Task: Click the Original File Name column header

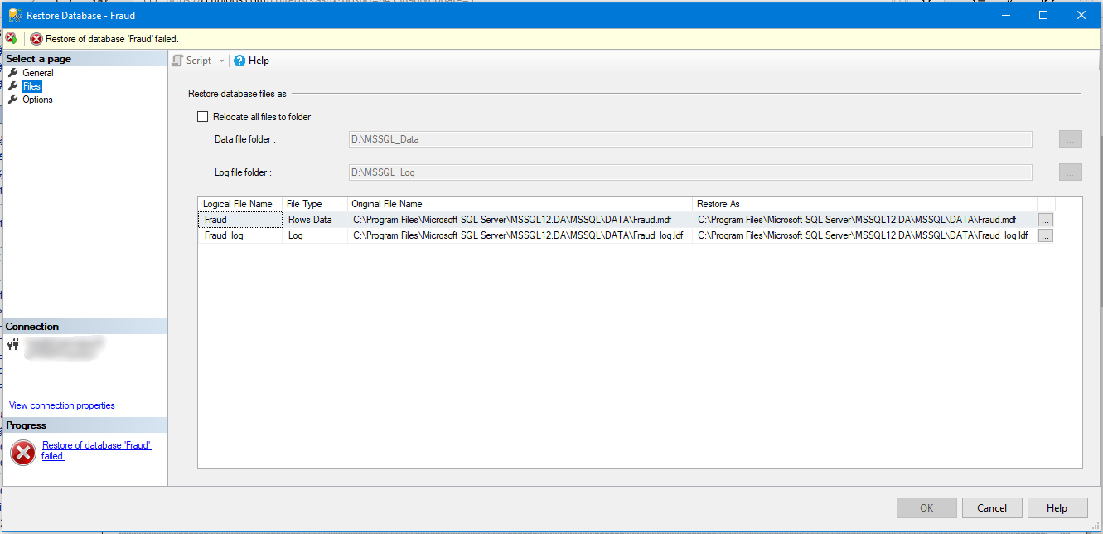Action: click(520, 204)
